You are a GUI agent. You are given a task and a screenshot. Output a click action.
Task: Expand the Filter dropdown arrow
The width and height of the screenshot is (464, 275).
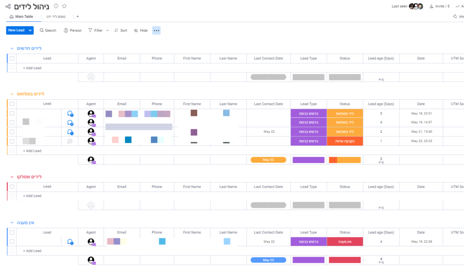pyautogui.click(x=107, y=30)
